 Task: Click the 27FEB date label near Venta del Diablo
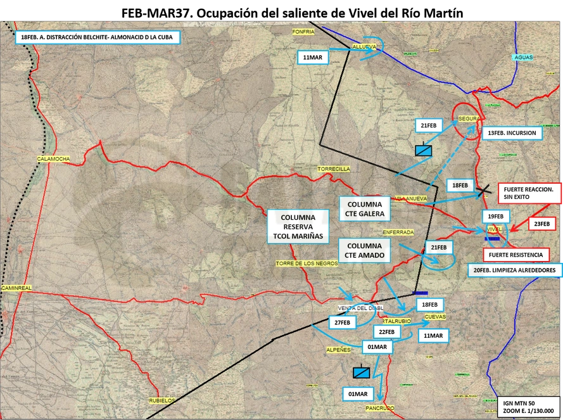coord(342,322)
